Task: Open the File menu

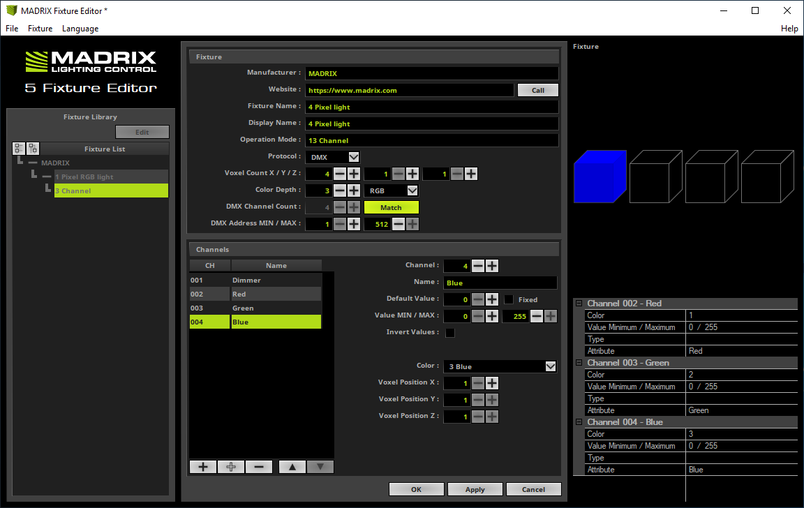Action: 12,29
